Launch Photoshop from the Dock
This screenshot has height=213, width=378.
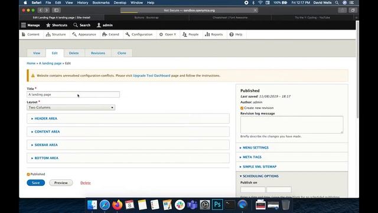[x=217, y=205]
